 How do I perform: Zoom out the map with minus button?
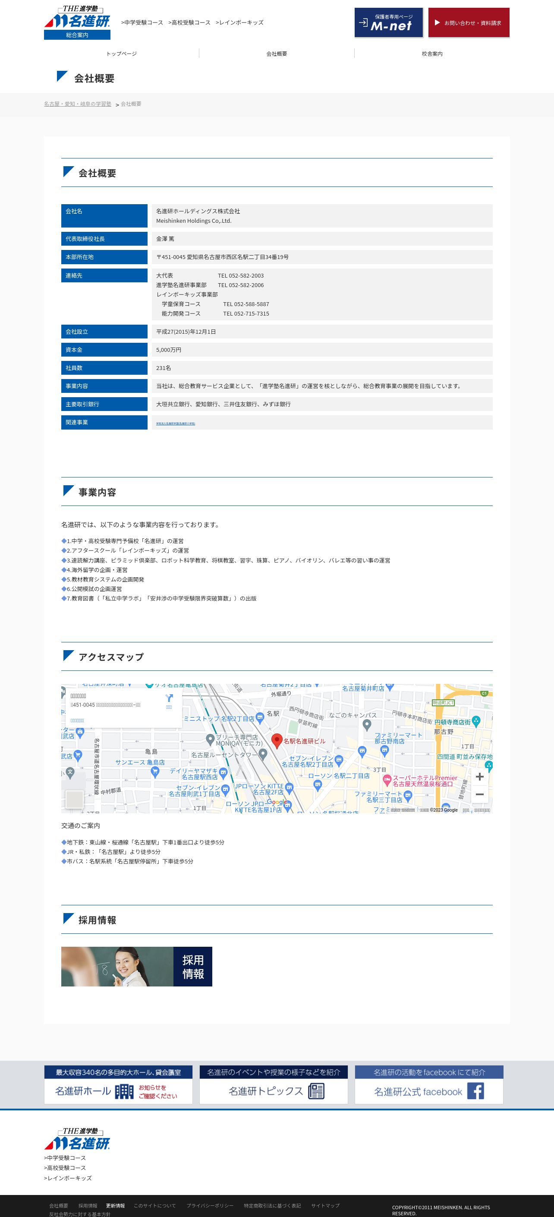pyautogui.click(x=480, y=795)
